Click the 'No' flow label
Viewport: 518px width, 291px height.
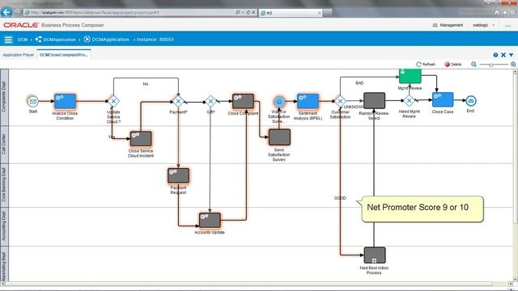pyautogui.click(x=146, y=84)
